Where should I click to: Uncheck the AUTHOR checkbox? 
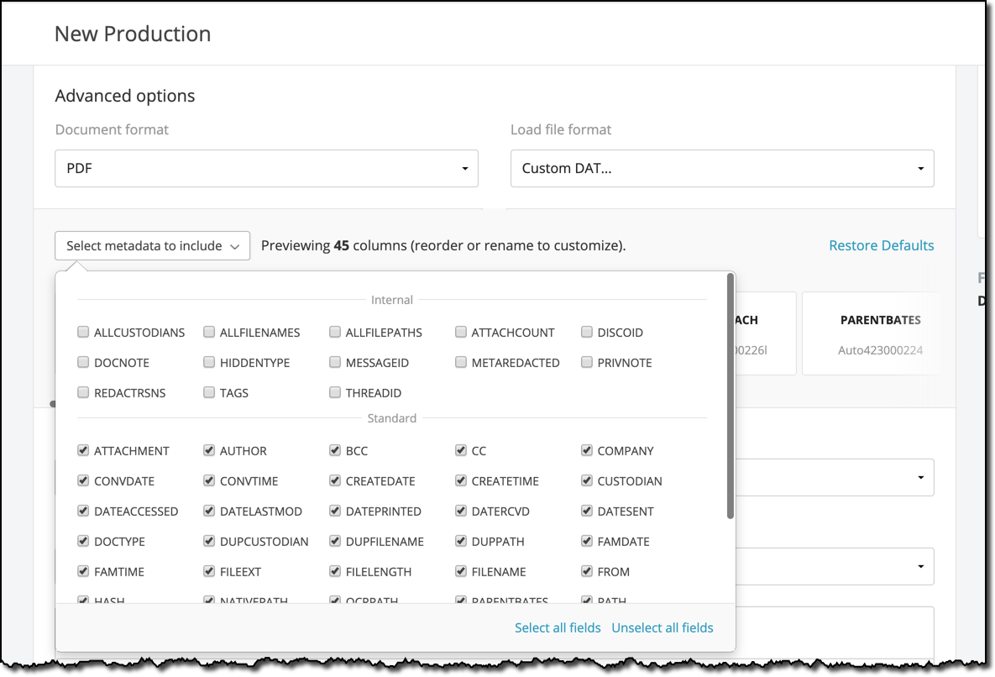point(209,451)
